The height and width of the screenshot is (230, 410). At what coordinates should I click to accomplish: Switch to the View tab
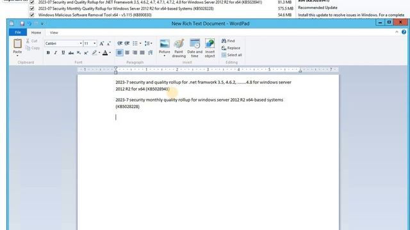pyautogui.click(x=54, y=33)
